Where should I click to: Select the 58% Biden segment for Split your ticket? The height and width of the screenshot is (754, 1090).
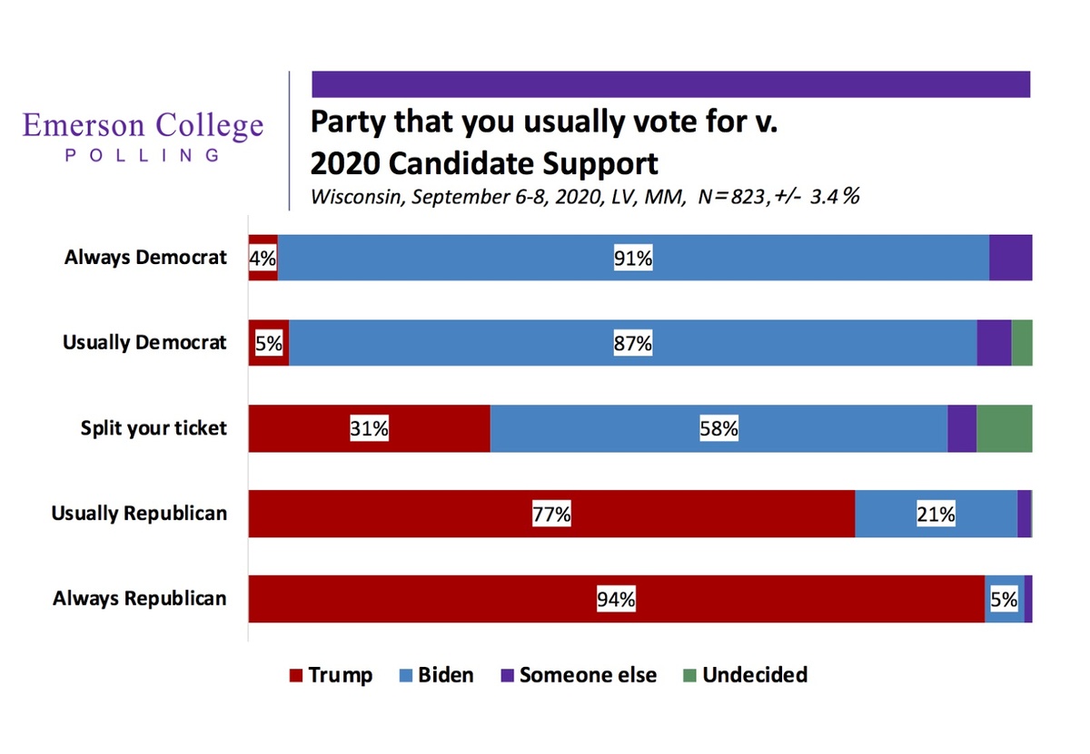coord(718,428)
